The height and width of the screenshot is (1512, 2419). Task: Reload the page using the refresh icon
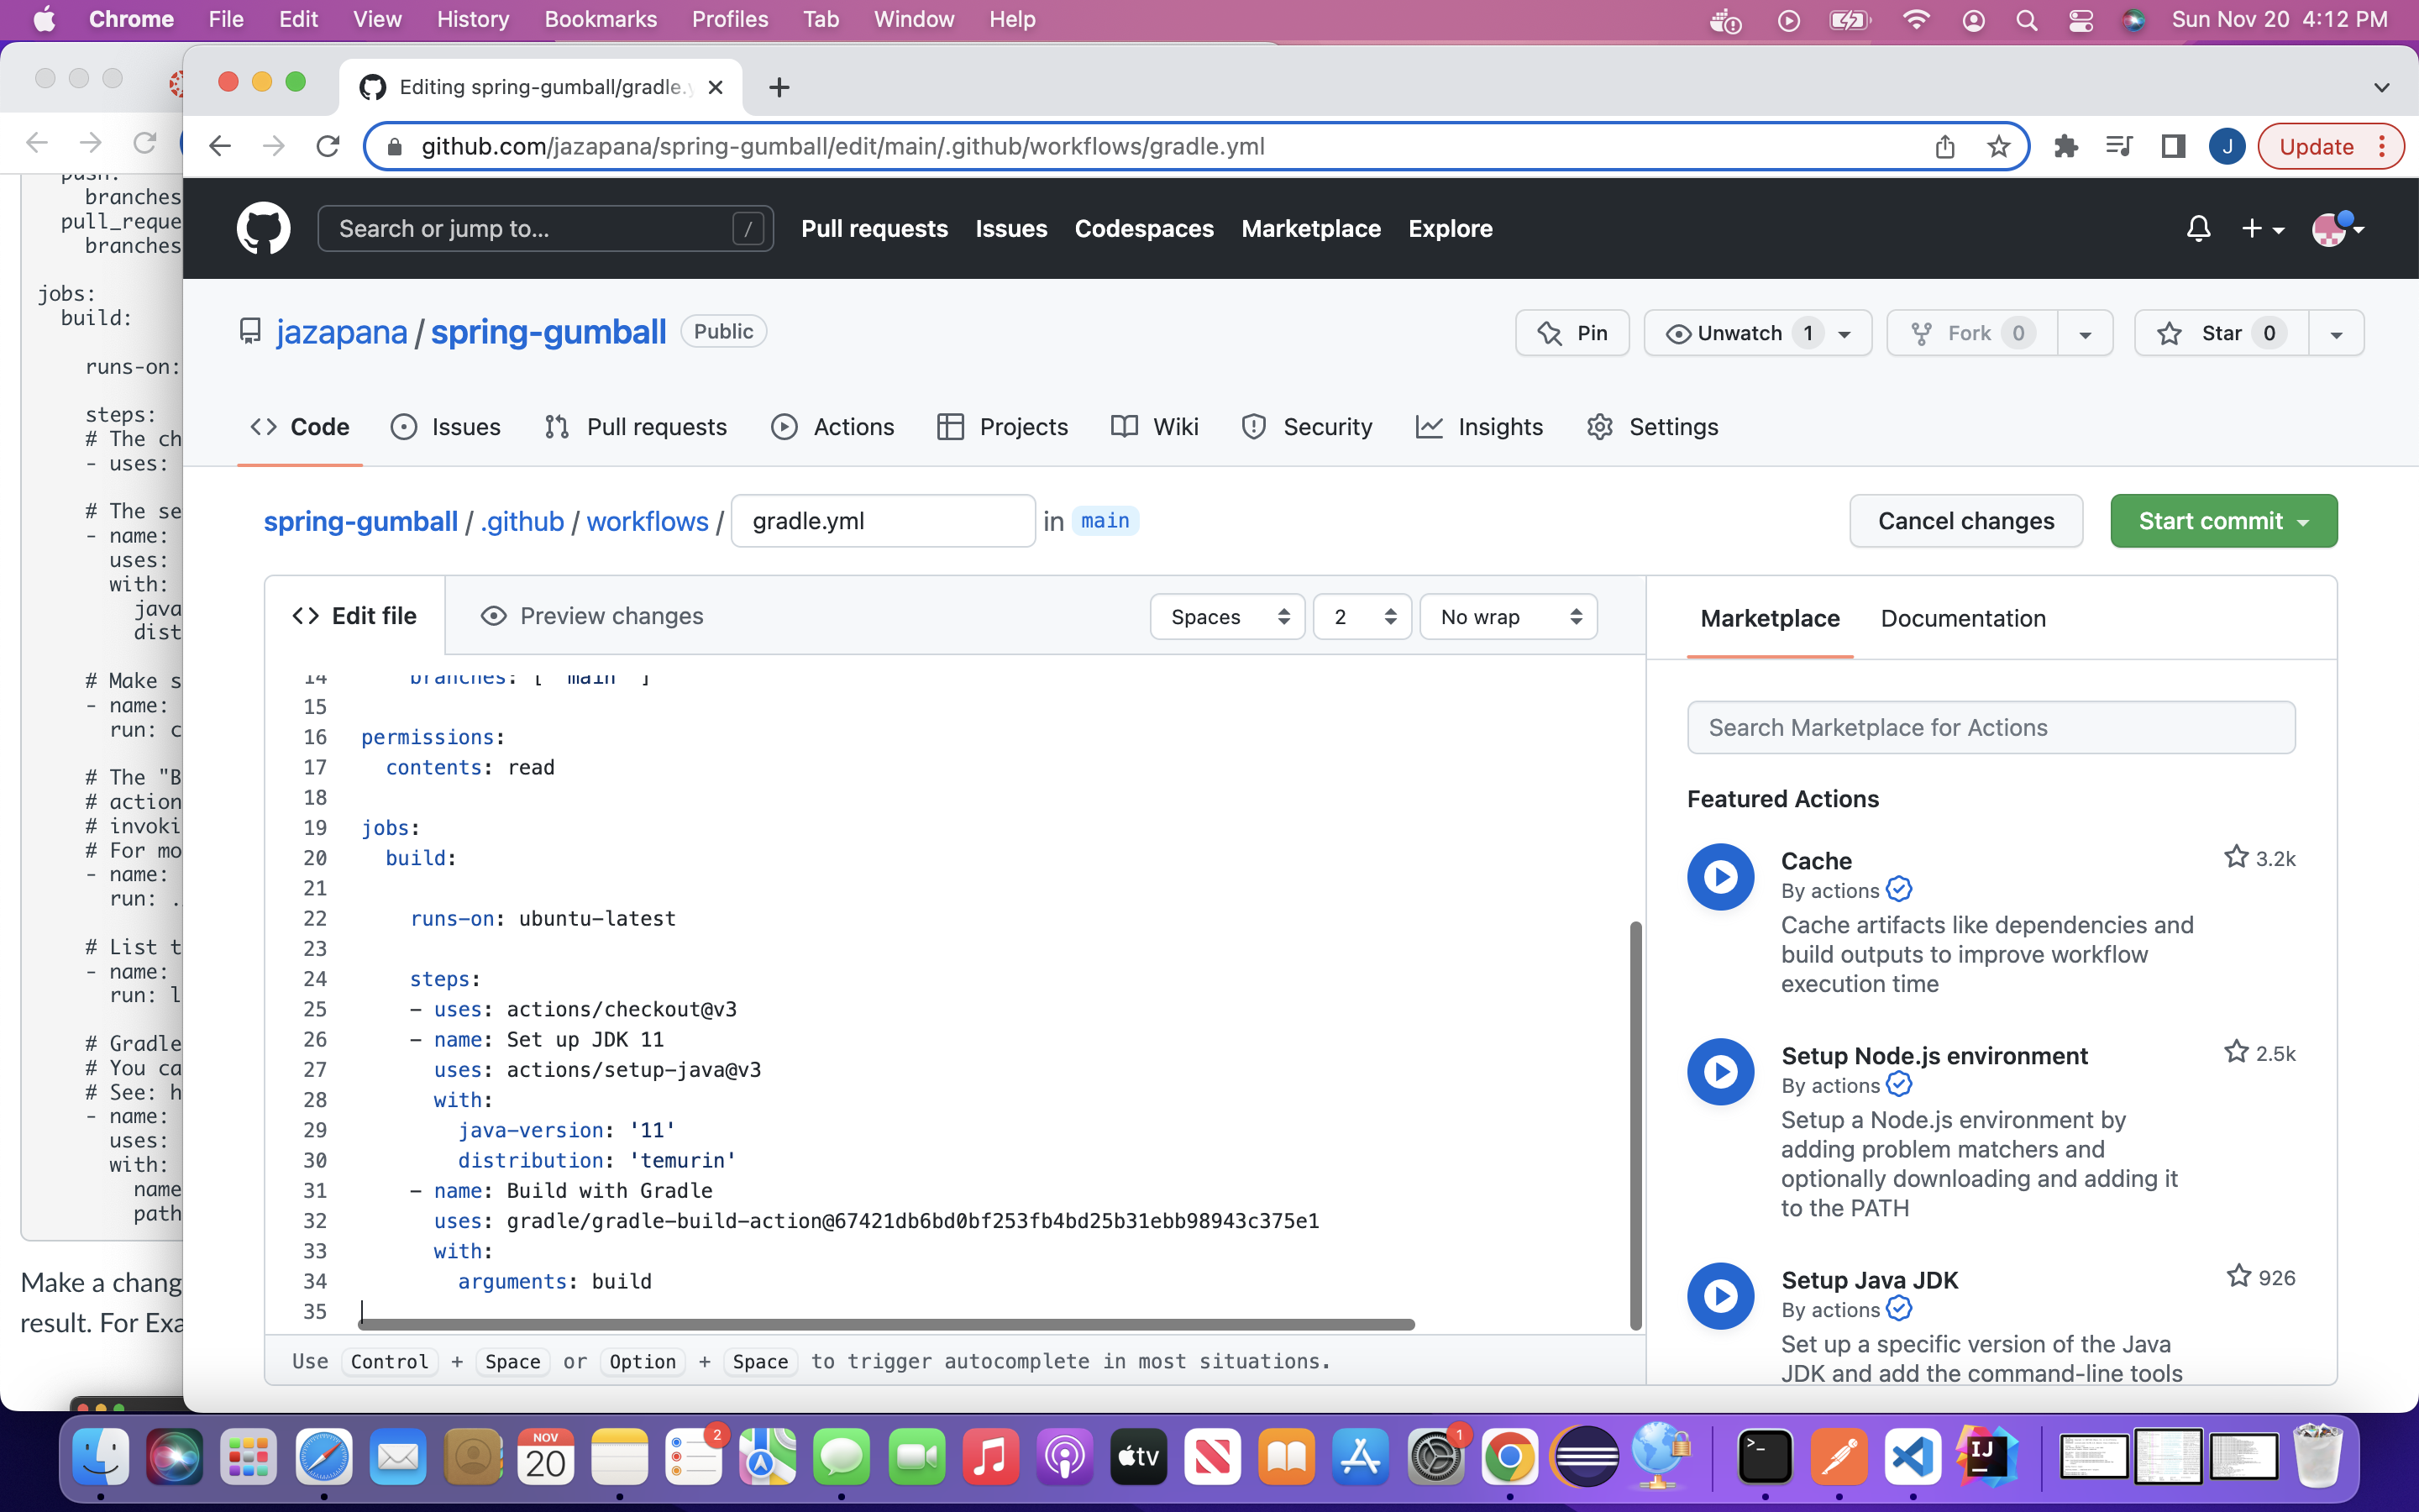(328, 146)
